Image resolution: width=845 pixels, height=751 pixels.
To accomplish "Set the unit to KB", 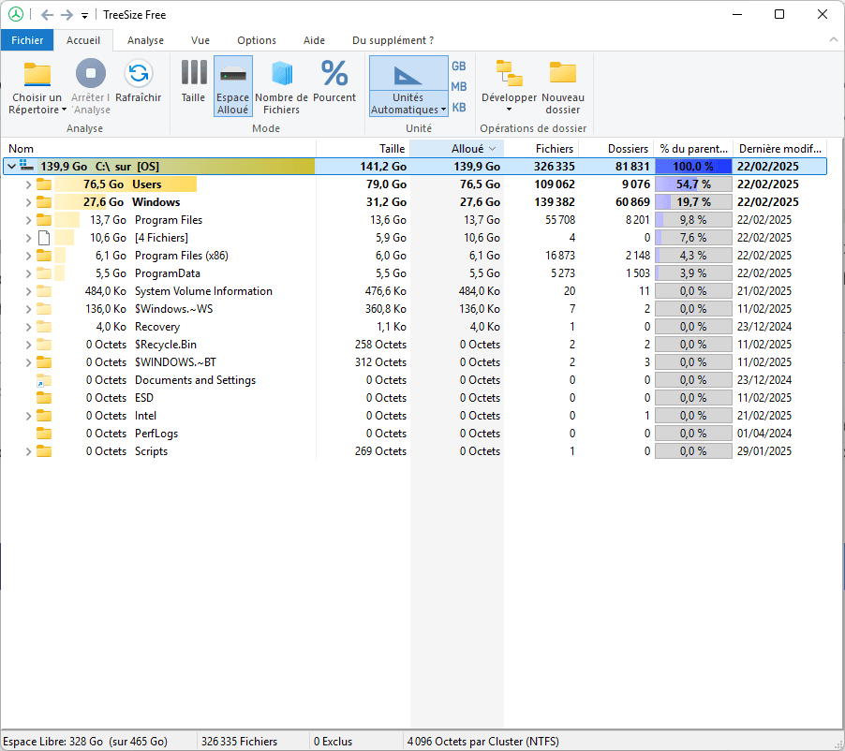I will pos(459,107).
